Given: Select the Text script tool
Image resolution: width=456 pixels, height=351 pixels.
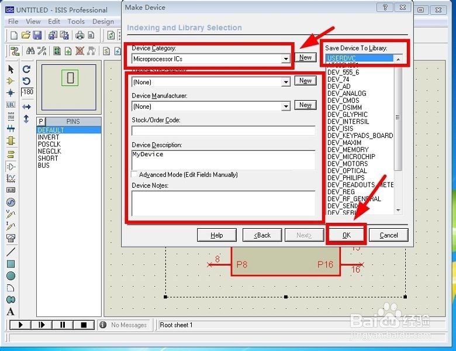Looking at the screenshot, I should (11, 116).
